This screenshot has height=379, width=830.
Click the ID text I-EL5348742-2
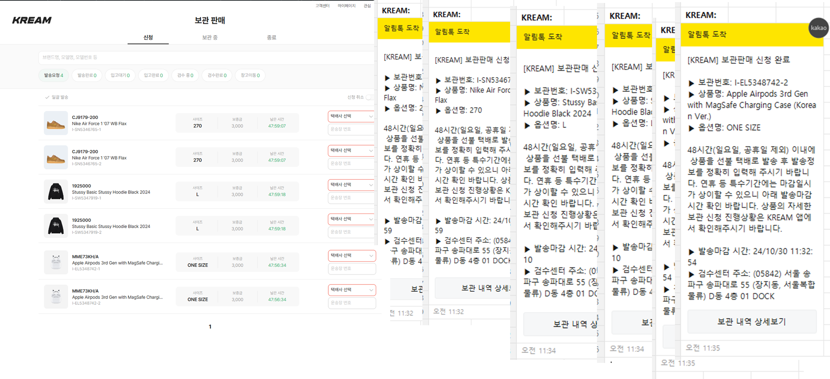(86, 303)
